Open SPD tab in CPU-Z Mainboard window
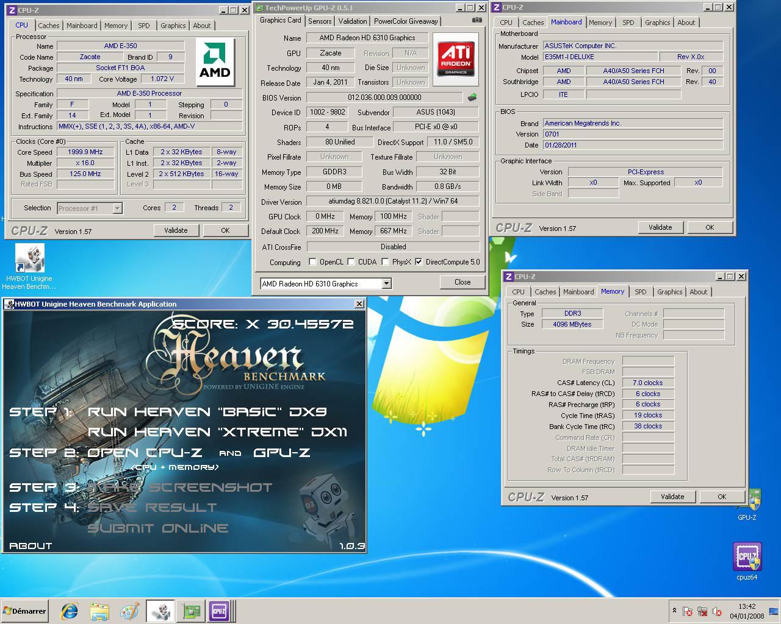Image resolution: width=781 pixels, height=624 pixels. [628, 23]
